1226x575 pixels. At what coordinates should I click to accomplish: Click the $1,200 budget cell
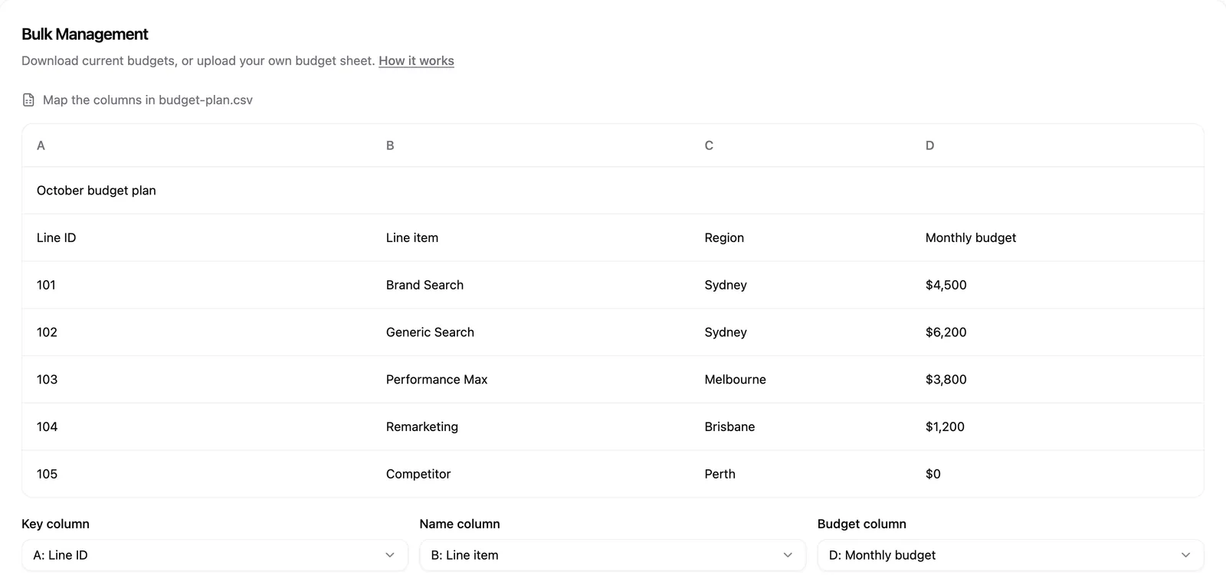1057,426
